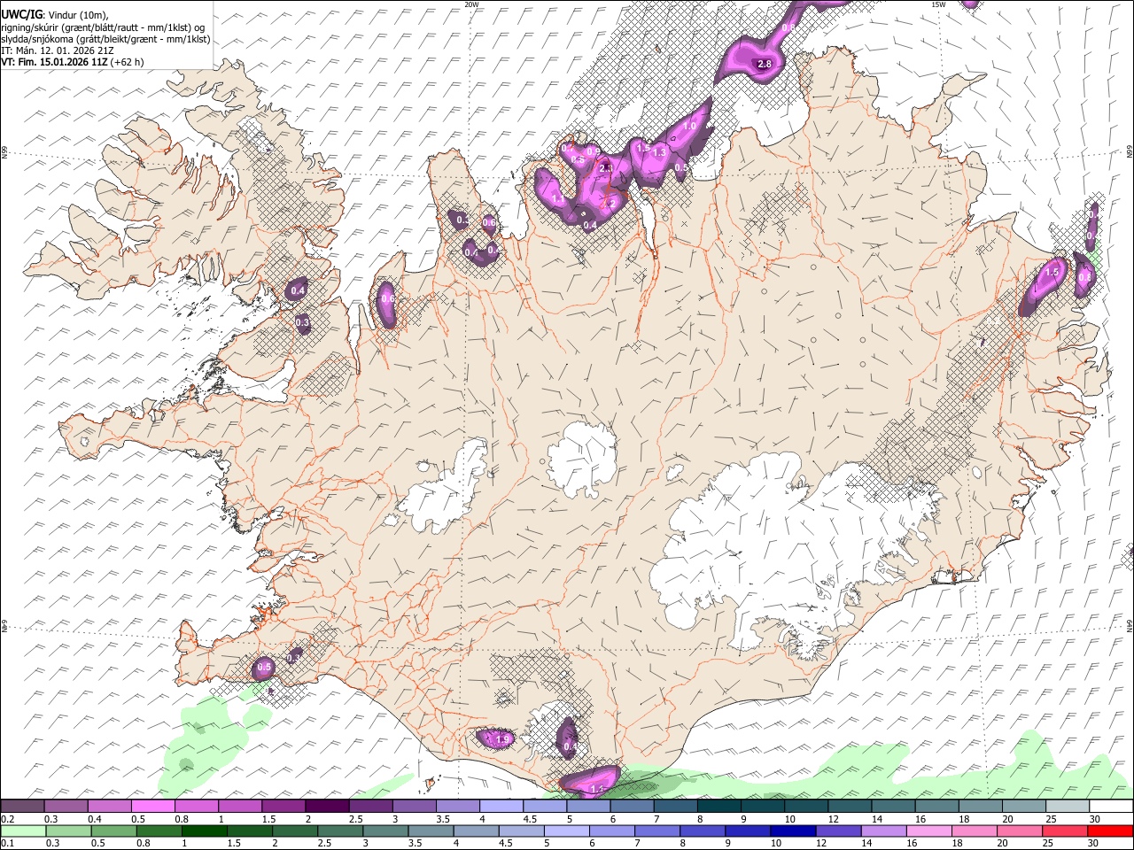Click the UWC/IG title label
This screenshot has width=1134, height=850.
[20, 13]
